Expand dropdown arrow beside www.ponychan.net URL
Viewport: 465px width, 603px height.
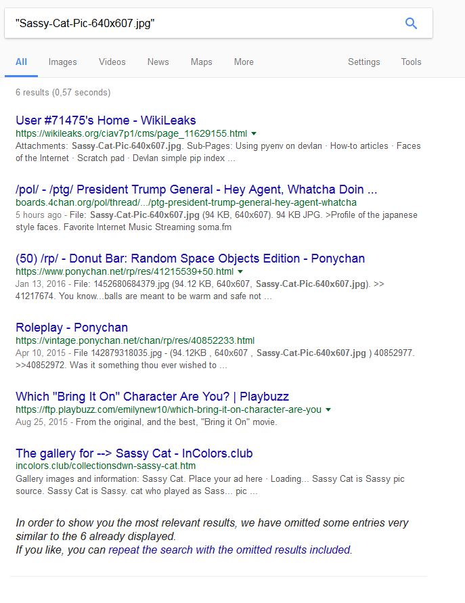pyautogui.click(x=240, y=271)
